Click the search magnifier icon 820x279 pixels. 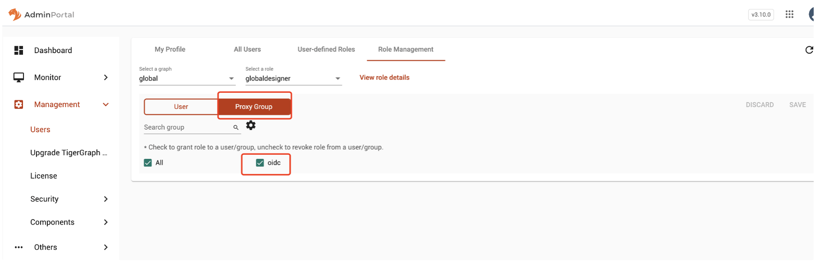click(235, 128)
